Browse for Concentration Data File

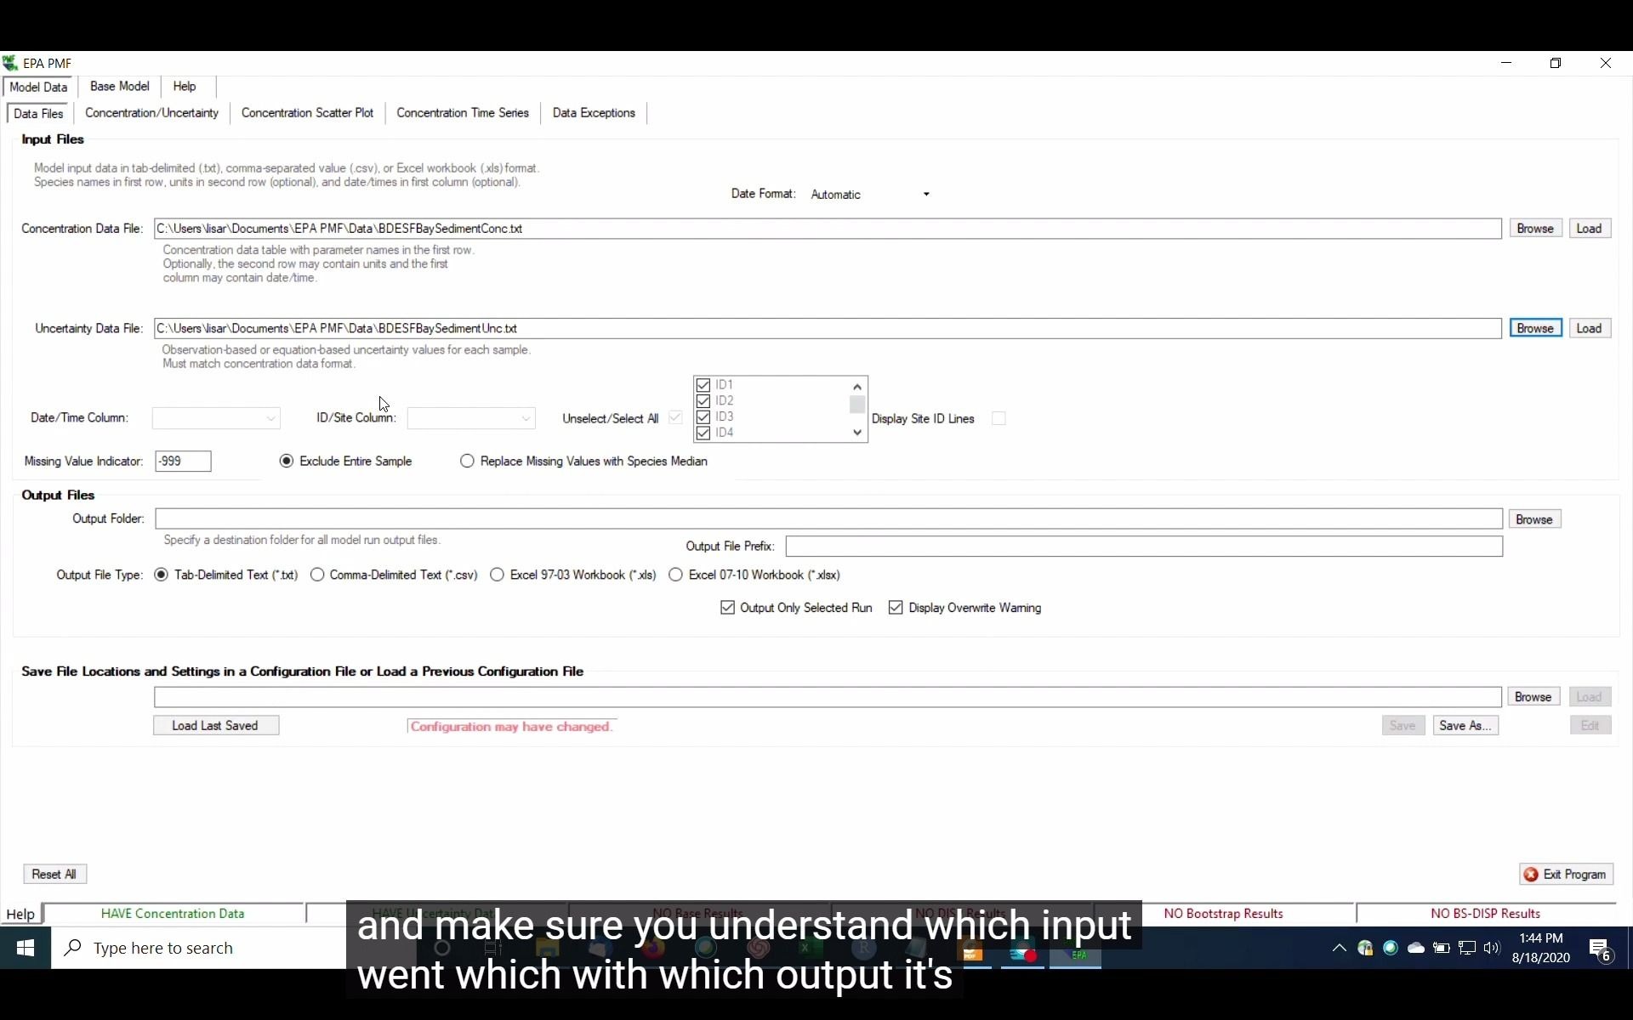pyautogui.click(x=1534, y=228)
